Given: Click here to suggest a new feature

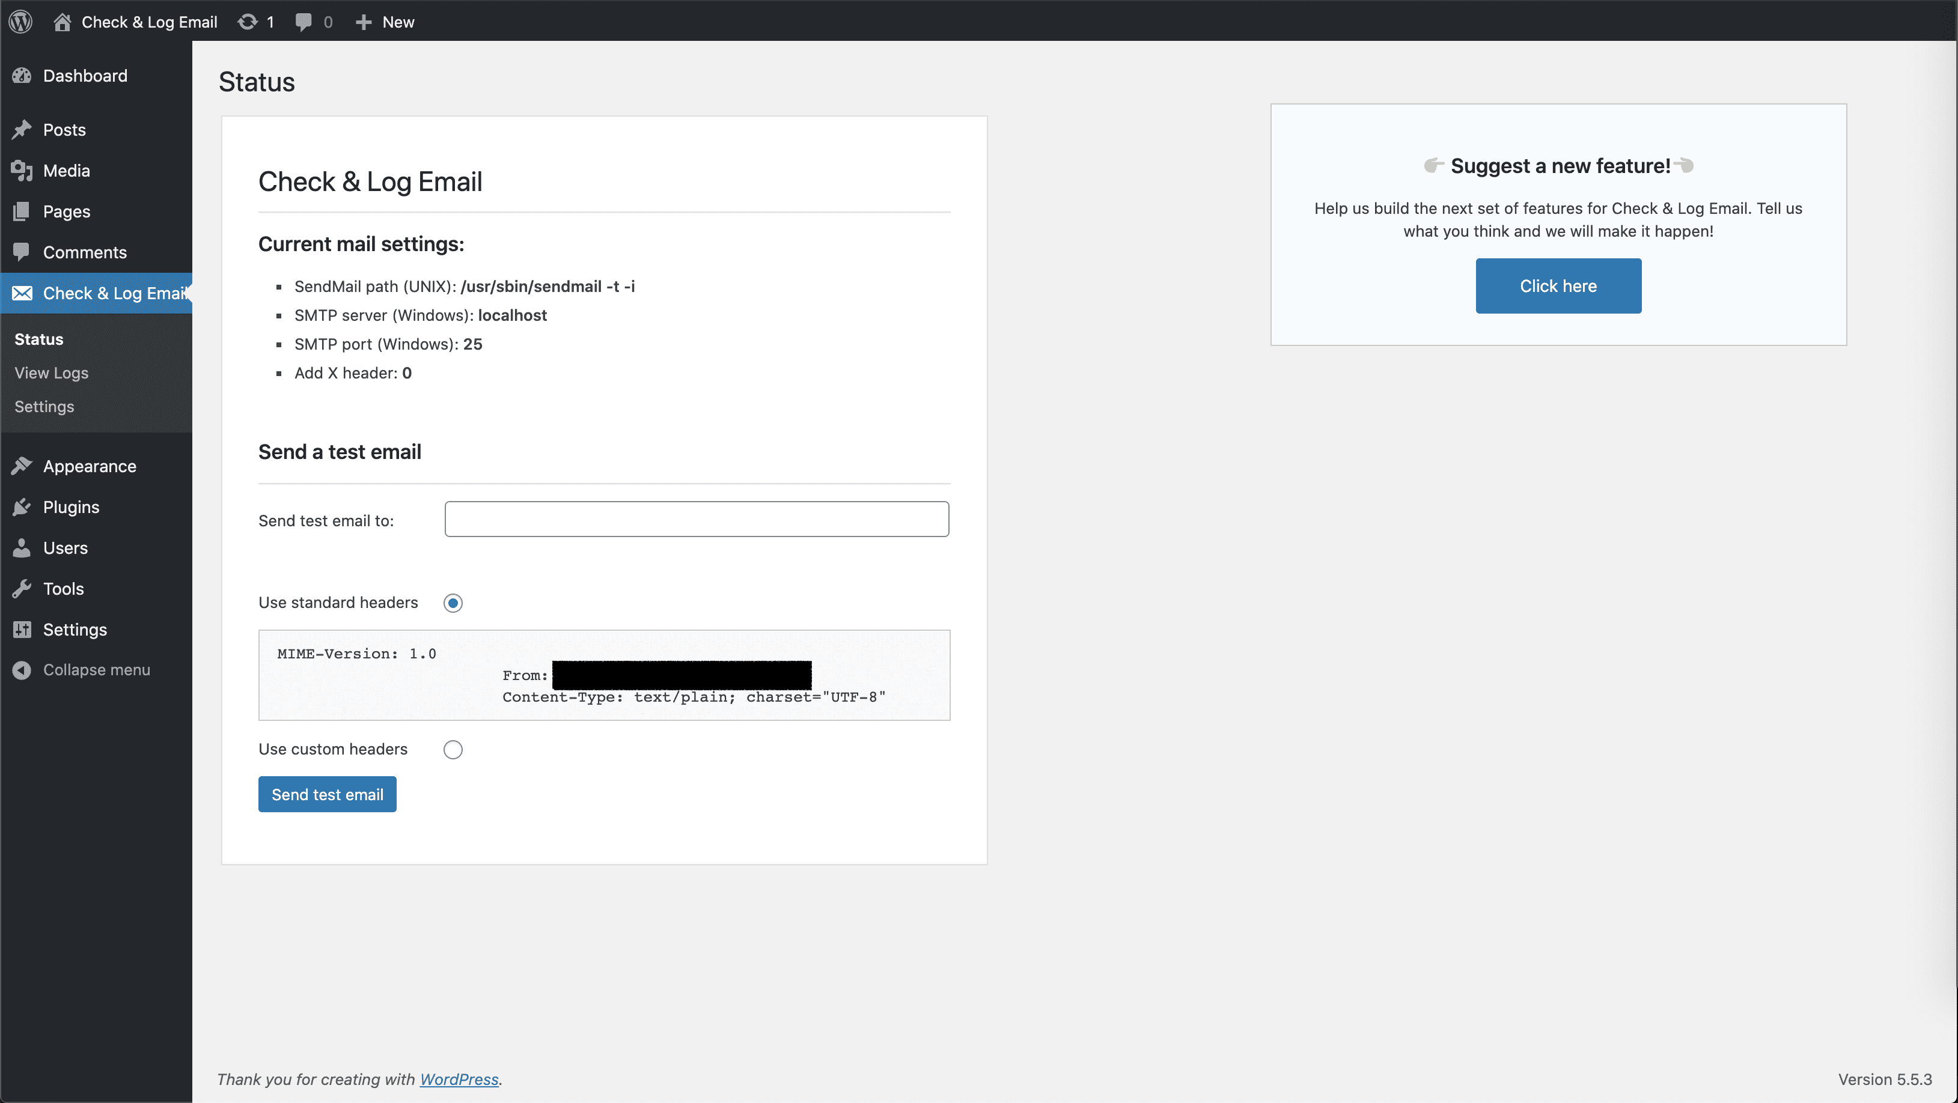Looking at the screenshot, I should [1557, 285].
